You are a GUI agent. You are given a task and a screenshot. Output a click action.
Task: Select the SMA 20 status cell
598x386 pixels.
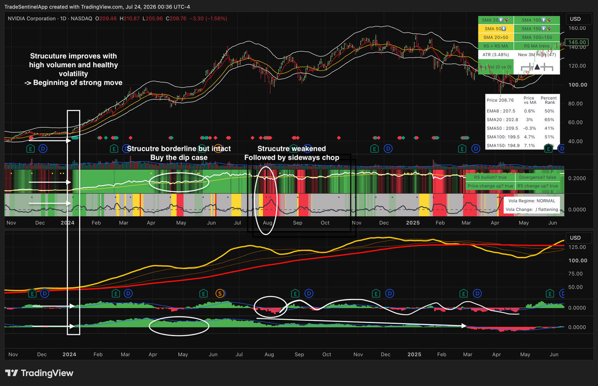coord(495,20)
